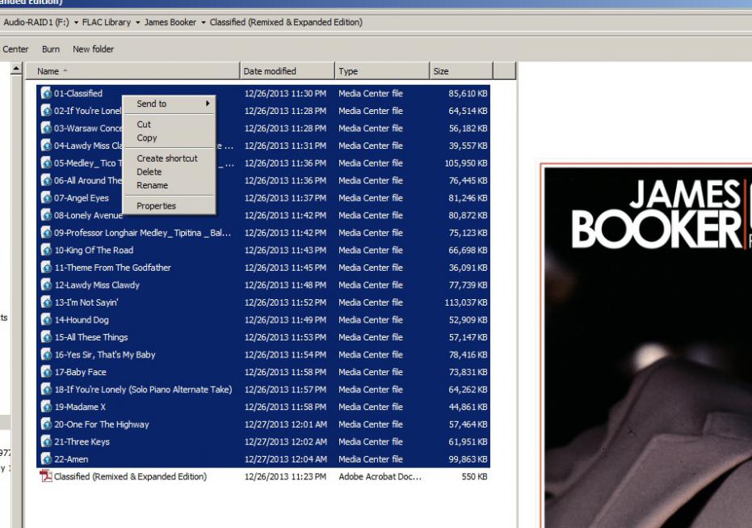Click the 17-Baby Face media file icon
This screenshot has height=528, width=752.
pos(46,372)
